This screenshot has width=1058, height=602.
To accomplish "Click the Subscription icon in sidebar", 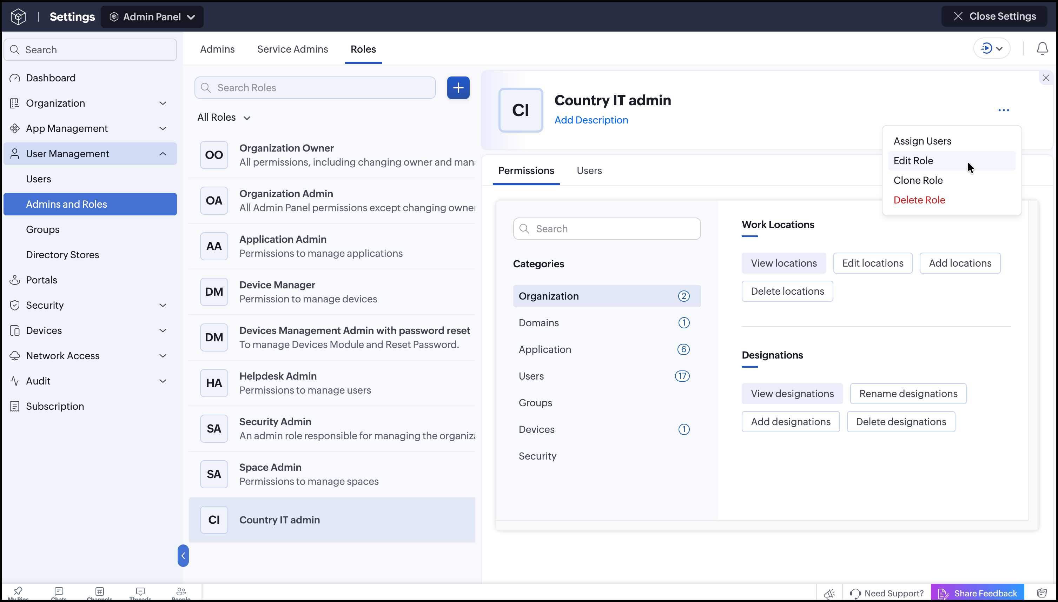I will click(x=15, y=406).
